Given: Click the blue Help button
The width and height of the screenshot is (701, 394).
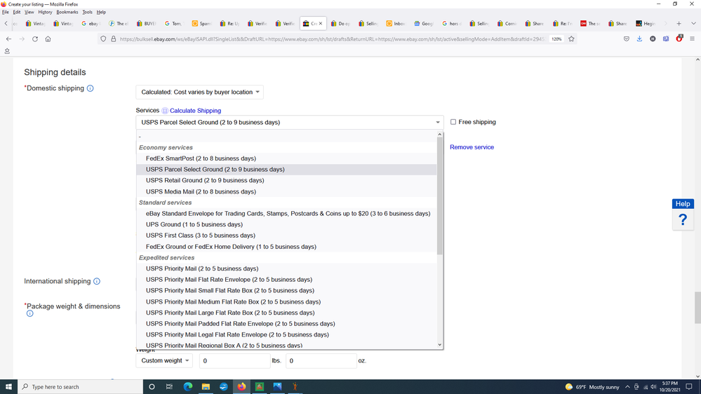Looking at the screenshot, I should coord(683,204).
